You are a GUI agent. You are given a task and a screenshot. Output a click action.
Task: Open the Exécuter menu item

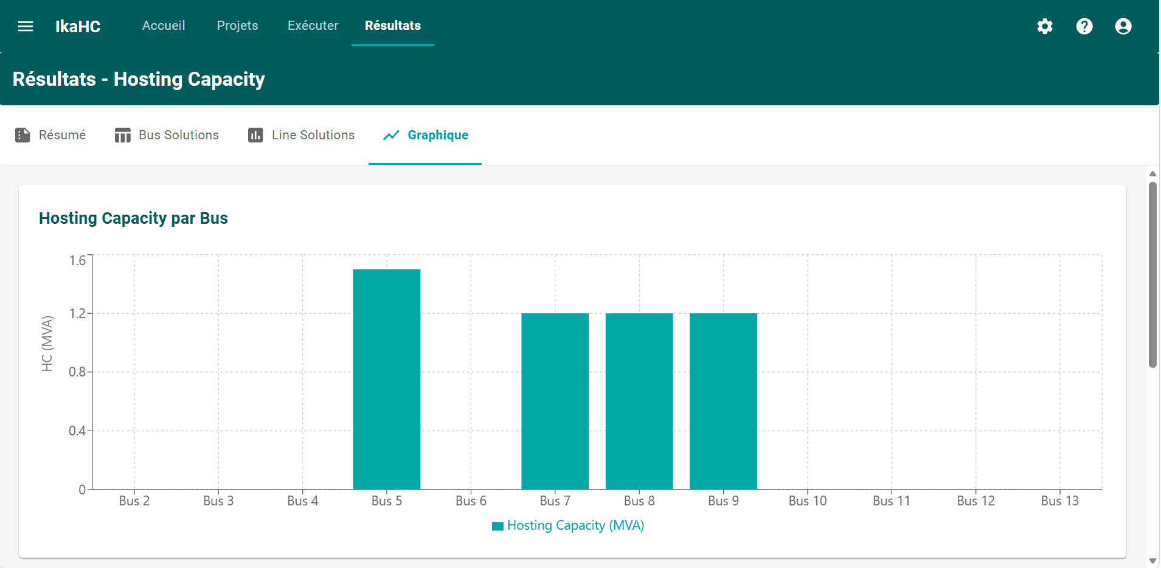click(313, 26)
